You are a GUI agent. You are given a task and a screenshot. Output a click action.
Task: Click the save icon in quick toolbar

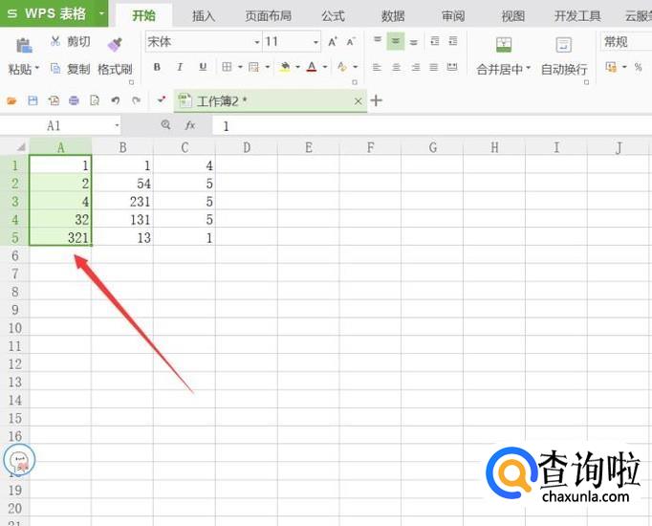tap(33, 100)
